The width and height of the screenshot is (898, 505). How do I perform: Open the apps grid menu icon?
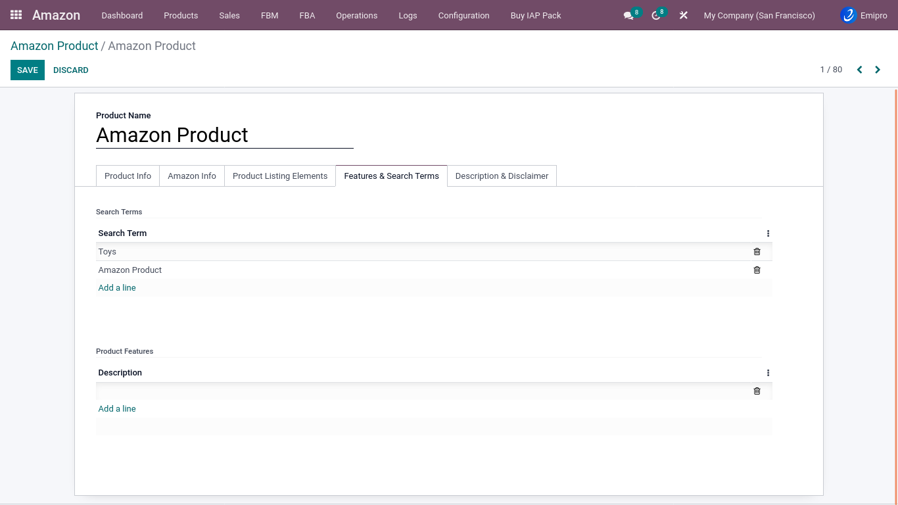pos(16,14)
